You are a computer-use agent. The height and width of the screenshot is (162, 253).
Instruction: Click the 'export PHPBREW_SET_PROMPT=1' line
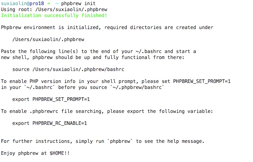point(51,99)
